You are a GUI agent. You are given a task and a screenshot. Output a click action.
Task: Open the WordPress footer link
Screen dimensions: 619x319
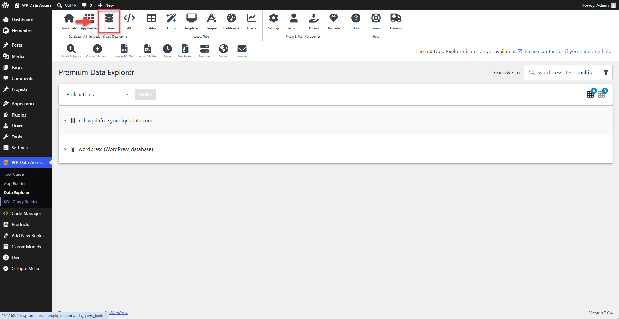tap(119, 313)
